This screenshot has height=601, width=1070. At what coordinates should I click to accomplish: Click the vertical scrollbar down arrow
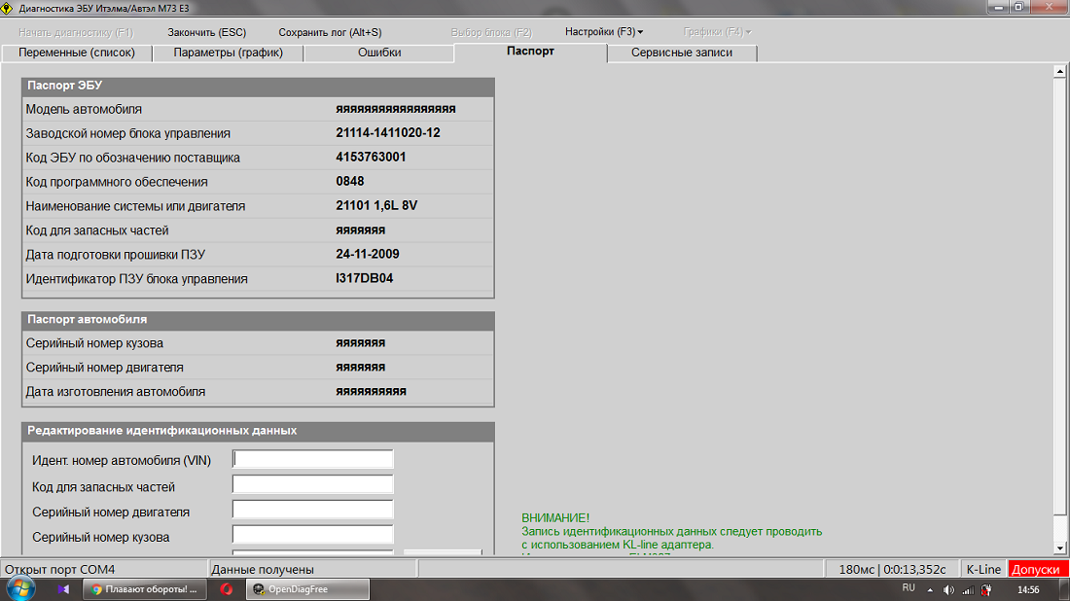tap(1060, 549)
